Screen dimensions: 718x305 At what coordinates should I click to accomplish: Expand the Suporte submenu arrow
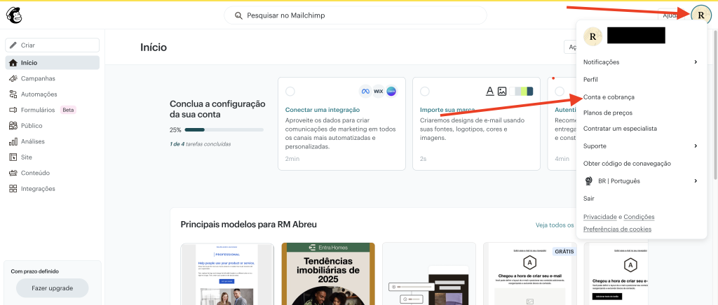pos(696,146)
